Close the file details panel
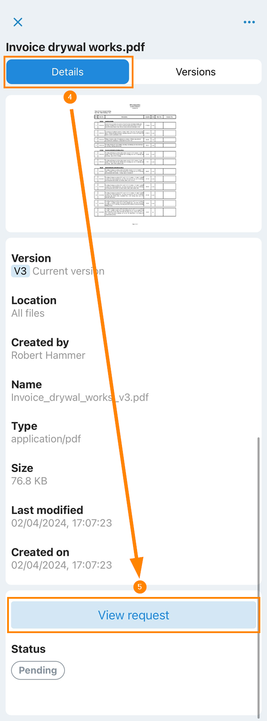This screenshot has height=721, width=267. point(18,22)
